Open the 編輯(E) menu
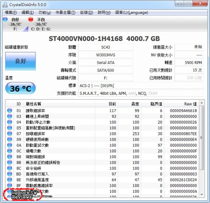 click(28, 13)
